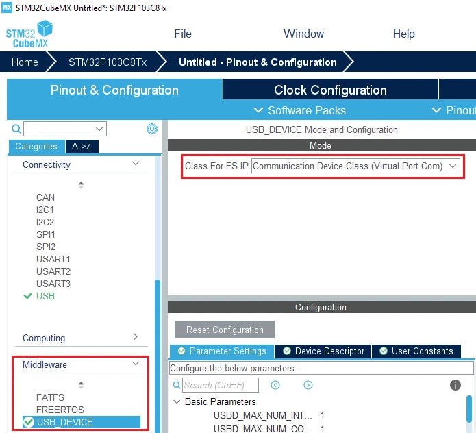Open the Help menu
476x433 pixels.
(404, 34)
